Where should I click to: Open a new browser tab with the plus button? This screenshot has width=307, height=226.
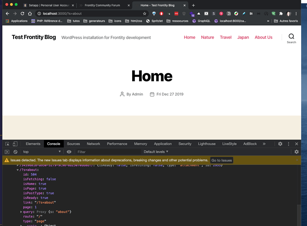point(193,5)
